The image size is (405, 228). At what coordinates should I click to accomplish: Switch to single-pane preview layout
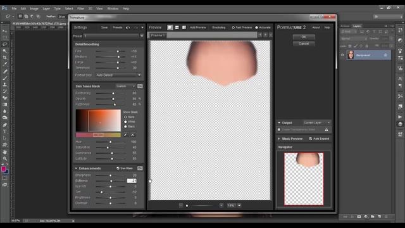[170, 27]
